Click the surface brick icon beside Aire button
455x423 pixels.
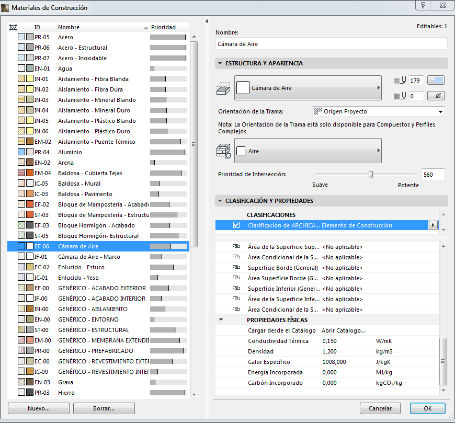(223, 151)
